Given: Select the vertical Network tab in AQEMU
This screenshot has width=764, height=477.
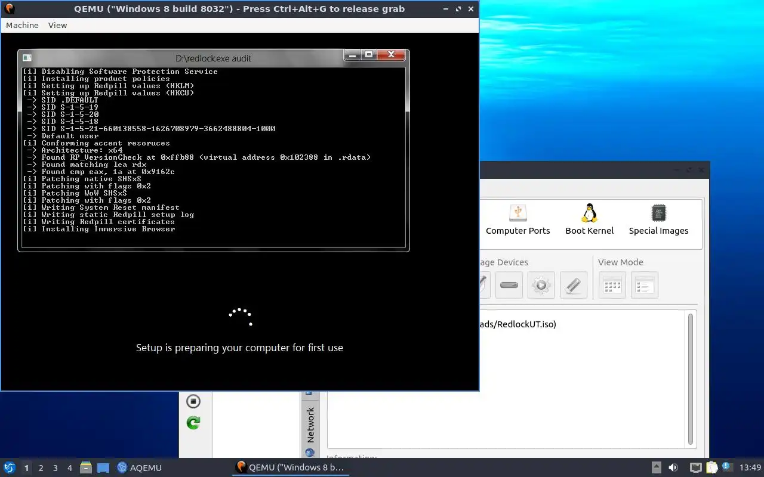Looking at the screenshot, I should coord(310,425).
